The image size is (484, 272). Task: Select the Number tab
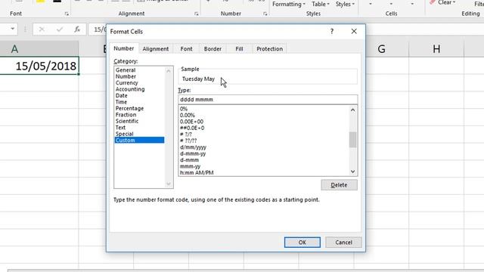click(123, 48)
